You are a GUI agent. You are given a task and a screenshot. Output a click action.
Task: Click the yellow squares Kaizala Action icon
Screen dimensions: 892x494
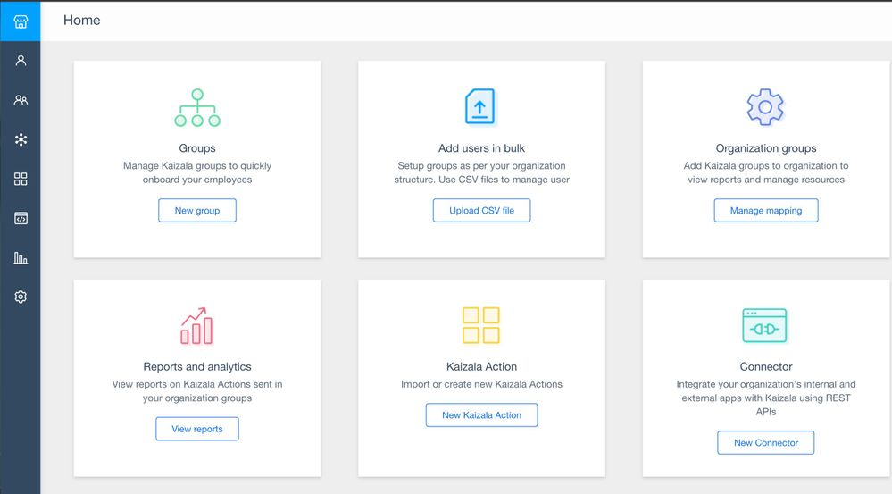480,325
